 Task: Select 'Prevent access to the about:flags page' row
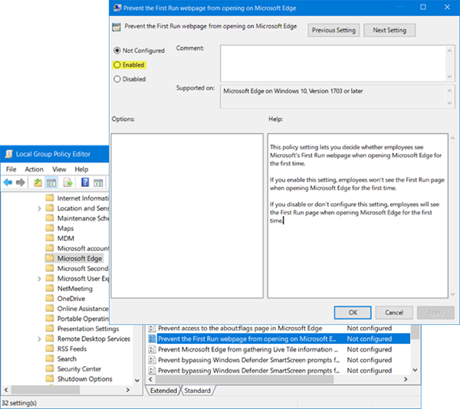(279, 328)
